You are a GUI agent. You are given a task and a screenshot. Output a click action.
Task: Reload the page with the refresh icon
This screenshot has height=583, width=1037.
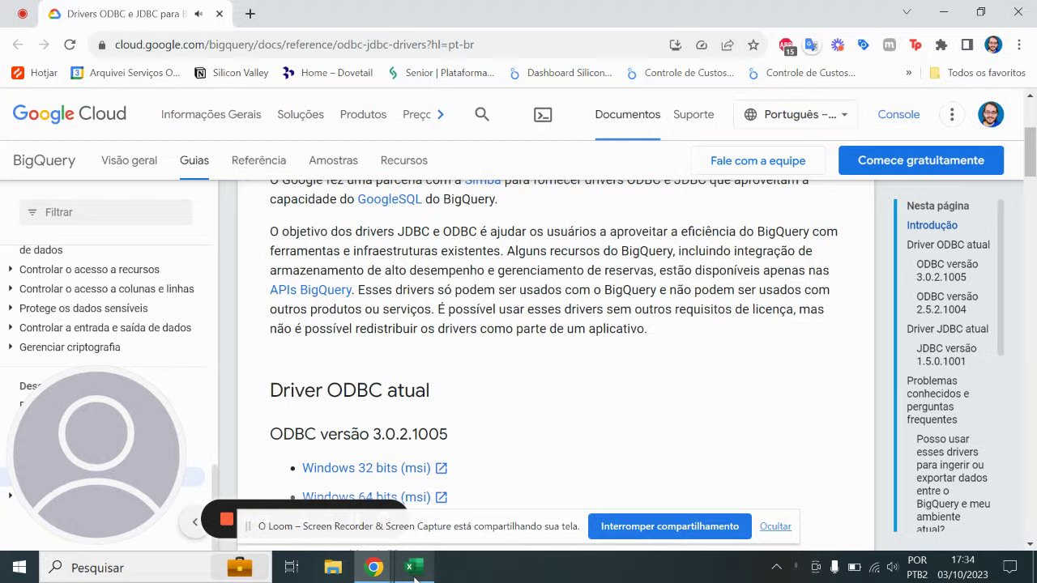(x=70, y=45)
